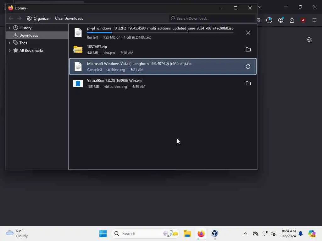This screenshot has width=322, height=241.
Task: Click the download progress bar
Action: point(160,33)
